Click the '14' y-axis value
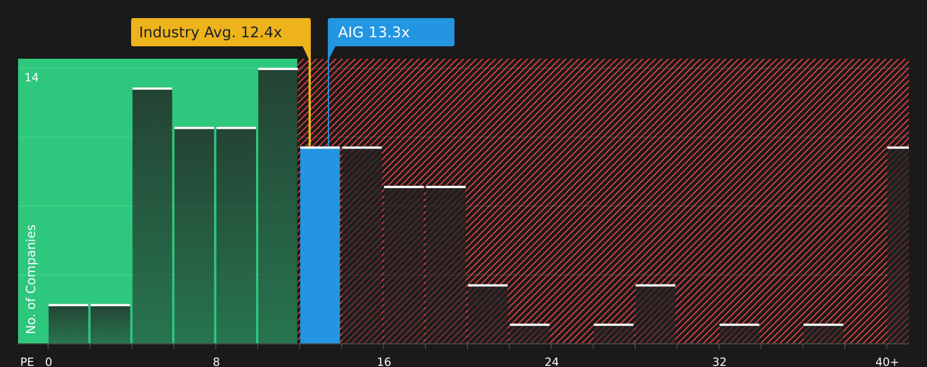Screen dimensions: 927x367 tap(32, 78)
